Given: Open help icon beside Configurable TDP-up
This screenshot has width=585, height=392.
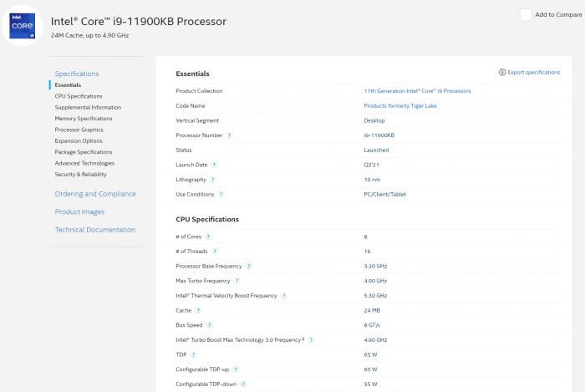Looking at the screenshot, I should pyautogui.click(x=236, y=369).
